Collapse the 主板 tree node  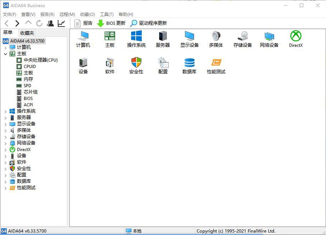point(5,54)
